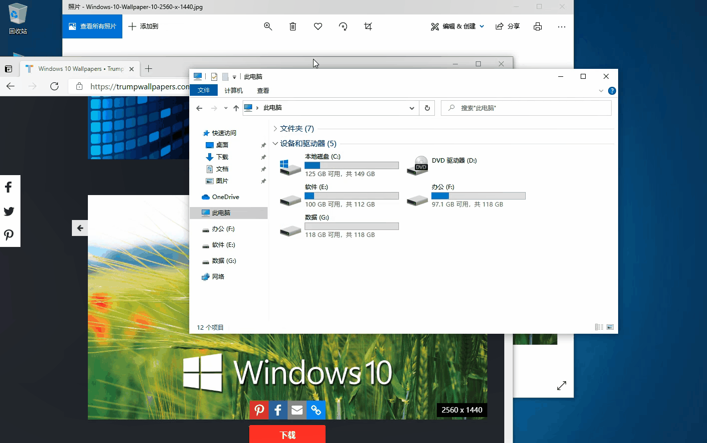Open a new tab in the browser

(148, 69)
